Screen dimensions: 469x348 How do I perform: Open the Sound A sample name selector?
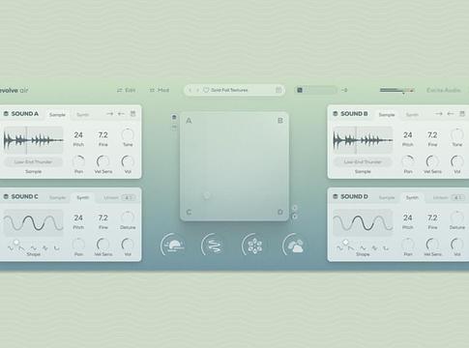pos(33,162)
